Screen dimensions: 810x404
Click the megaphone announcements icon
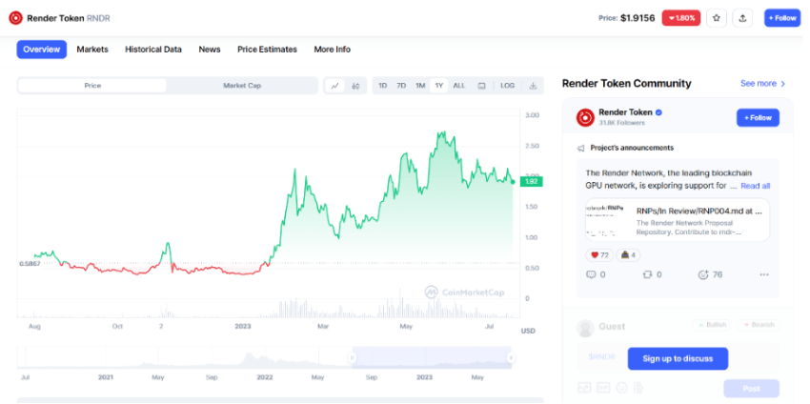pos(581,149)
